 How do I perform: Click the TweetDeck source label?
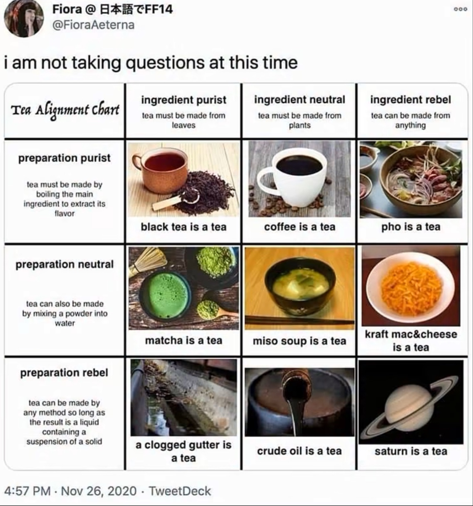180,491
